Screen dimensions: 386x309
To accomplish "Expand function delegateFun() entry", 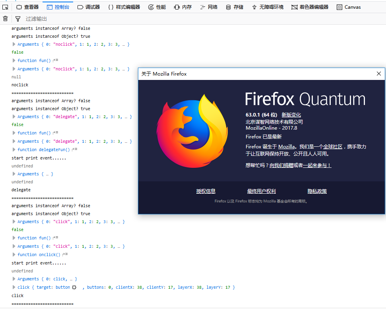I will click(x=14, y=150).
